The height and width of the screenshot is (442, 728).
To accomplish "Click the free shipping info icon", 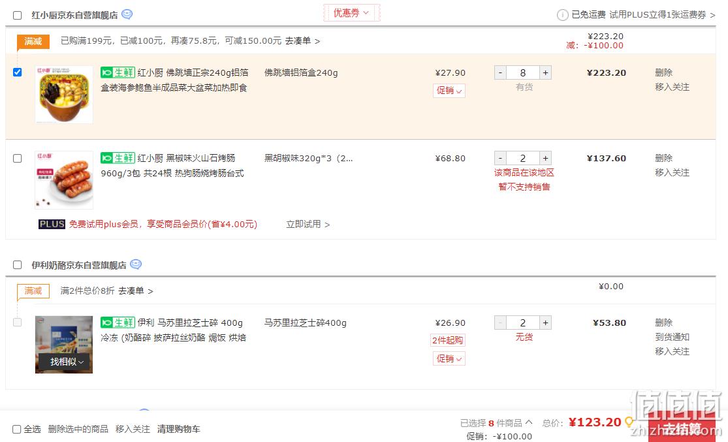I will coord(562,15).
